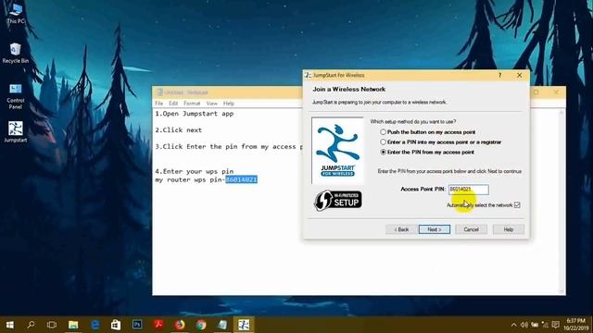Click the taskbar search magnifier

(x=31, y=325)
